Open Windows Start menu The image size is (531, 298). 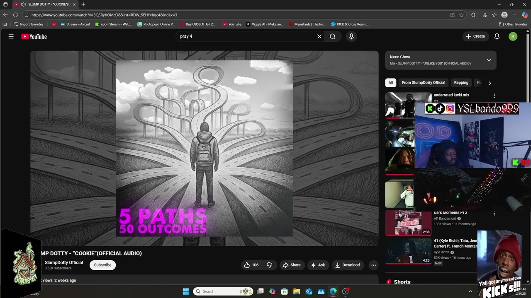click(186, 291)
